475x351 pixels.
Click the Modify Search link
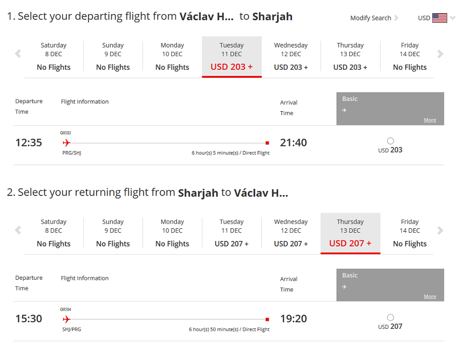pos(370,18)
